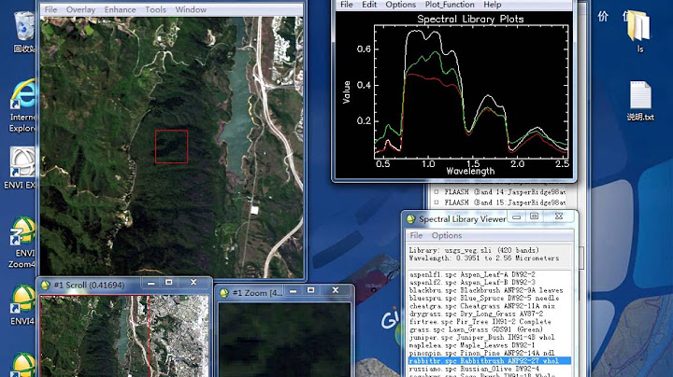Check the FLAASH Band 15 checkbox
The image size is (673, 377).
[x=437, y=202]
